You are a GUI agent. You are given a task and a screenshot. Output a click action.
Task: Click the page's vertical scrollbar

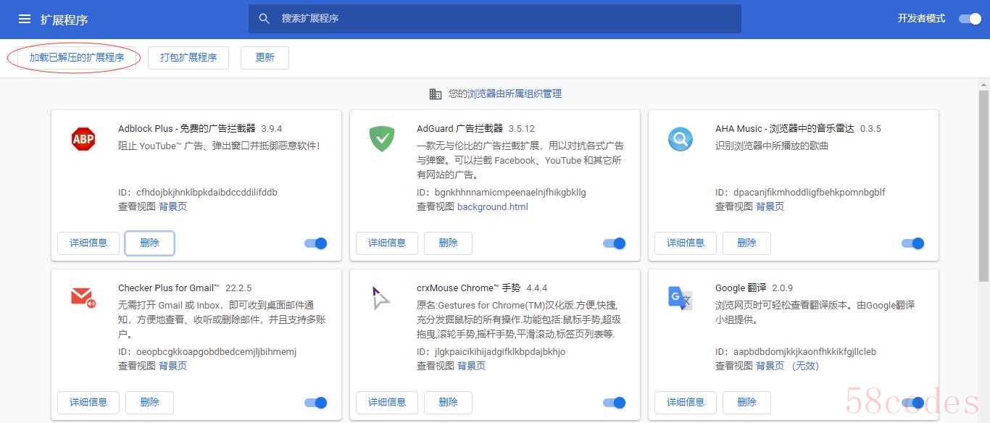(x=983, y=188)
